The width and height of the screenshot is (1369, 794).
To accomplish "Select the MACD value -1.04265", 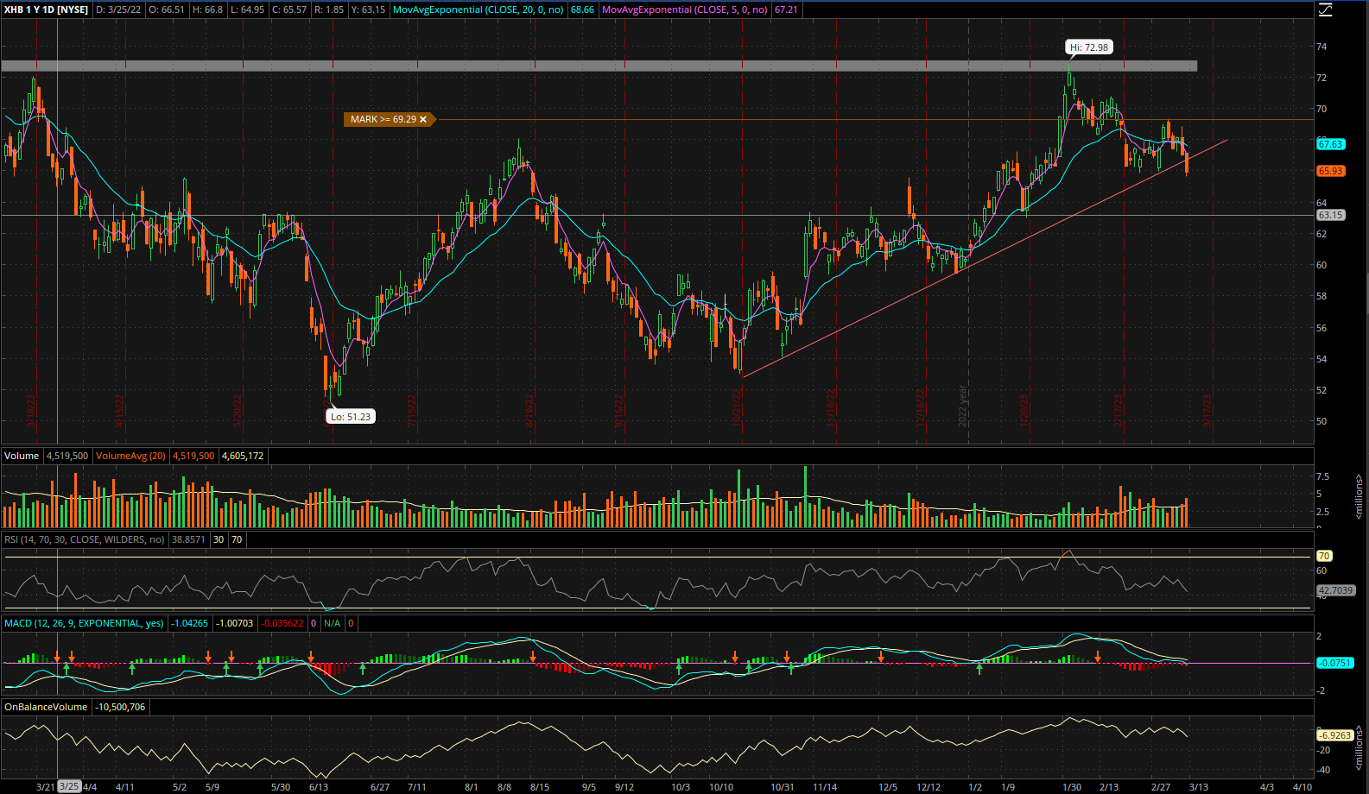I will [189, 623].
